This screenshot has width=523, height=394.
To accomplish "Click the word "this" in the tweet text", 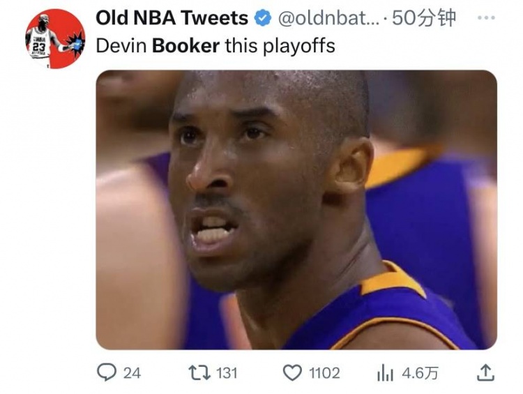I will tap(238, 46).
